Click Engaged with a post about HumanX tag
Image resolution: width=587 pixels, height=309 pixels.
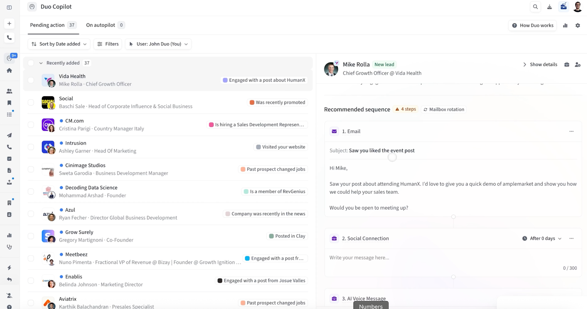pyautogui.click(x=264, y=80)
